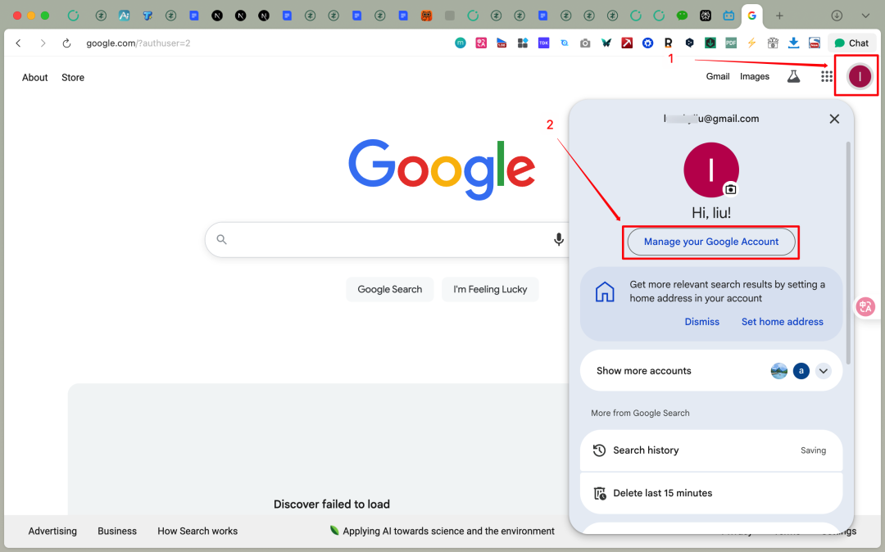The height and width of the screenshot is (552, 885).
Task: Go forward to next page
Action: (x=43, y=43)
